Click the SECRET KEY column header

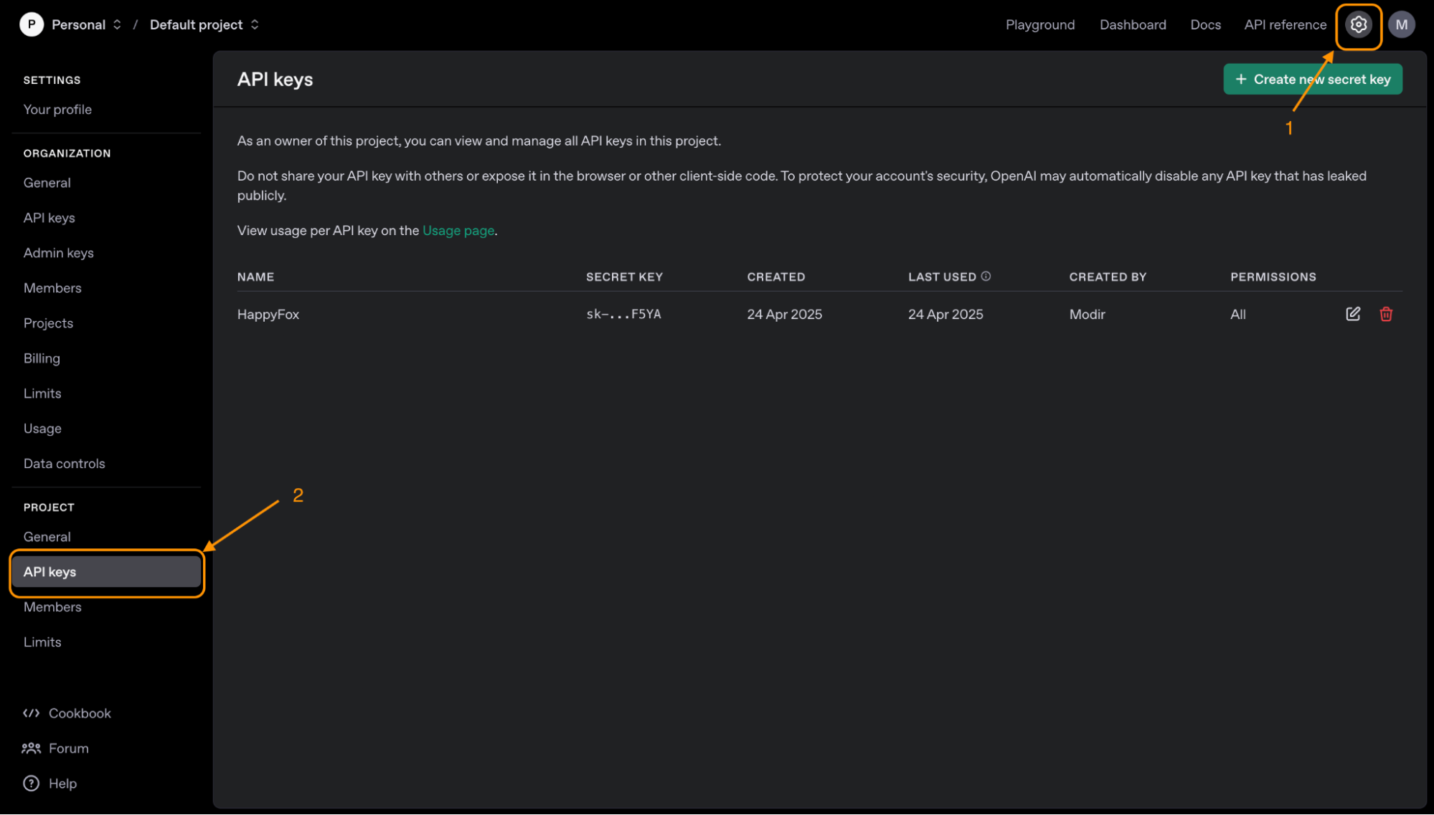point(624,277)
